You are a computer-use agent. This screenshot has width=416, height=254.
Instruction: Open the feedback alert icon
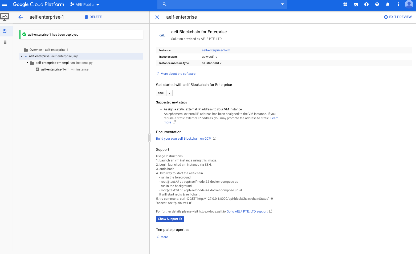pyautogui.click(x=366, y=4)
